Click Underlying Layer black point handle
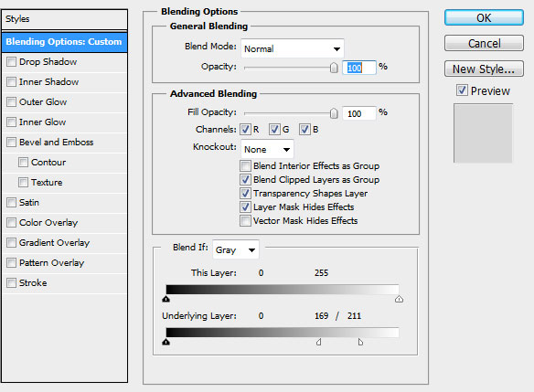534x392 pixels. 166,342
